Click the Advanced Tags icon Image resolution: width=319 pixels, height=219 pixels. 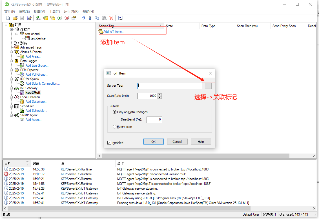17,47
